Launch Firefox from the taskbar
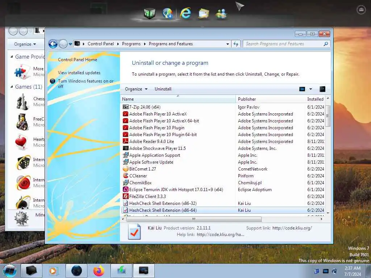371x278 pixels. point(99,271)
